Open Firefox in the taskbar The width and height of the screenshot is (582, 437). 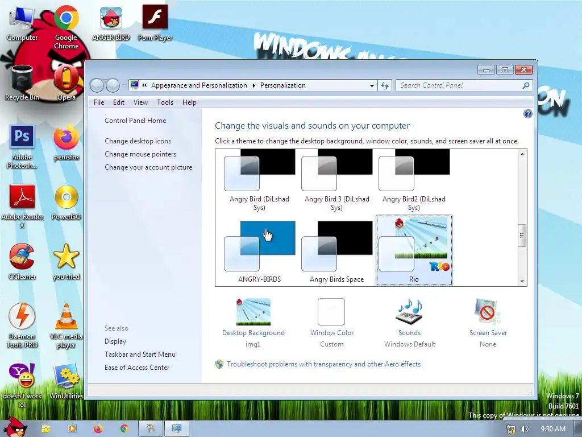98,428
